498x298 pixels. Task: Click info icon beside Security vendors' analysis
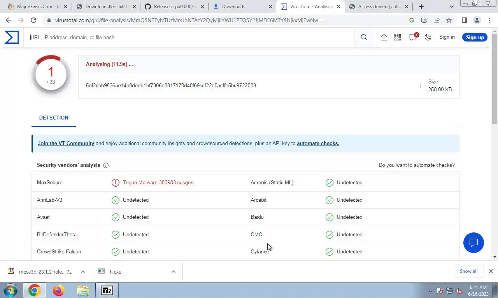coord(106,165)
